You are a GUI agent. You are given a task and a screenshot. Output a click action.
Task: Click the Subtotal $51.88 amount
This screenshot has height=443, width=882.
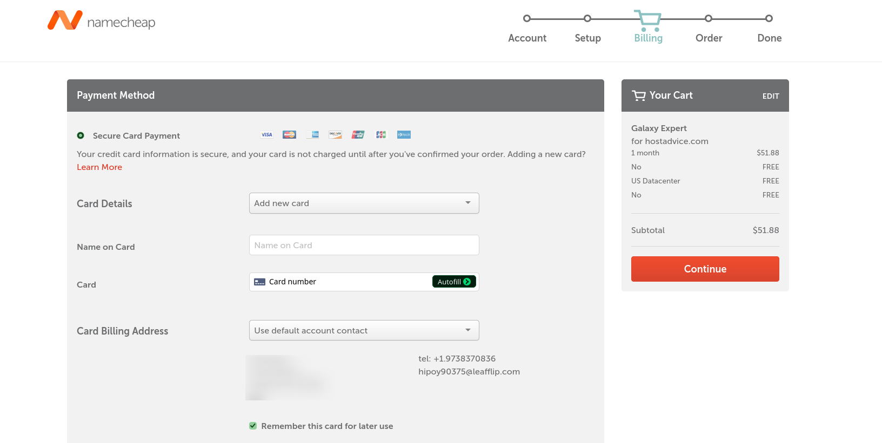click(766, 230)
